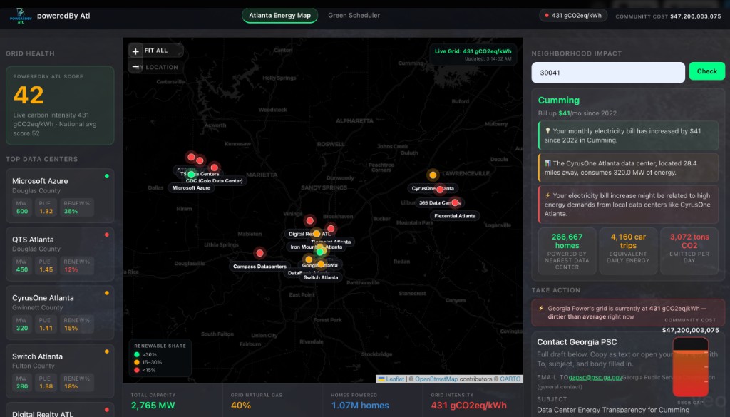Click Microsoft Azure's RENEW% 35% value
Screen dimensions: 730x417
[x=71, y=211]
